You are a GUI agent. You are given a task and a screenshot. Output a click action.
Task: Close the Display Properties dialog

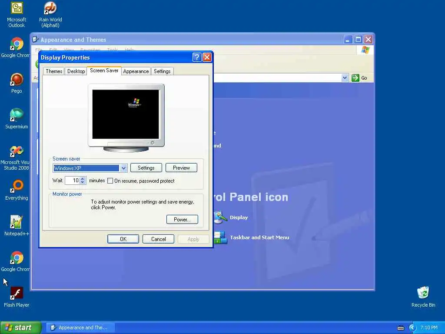tap(207, 57)
